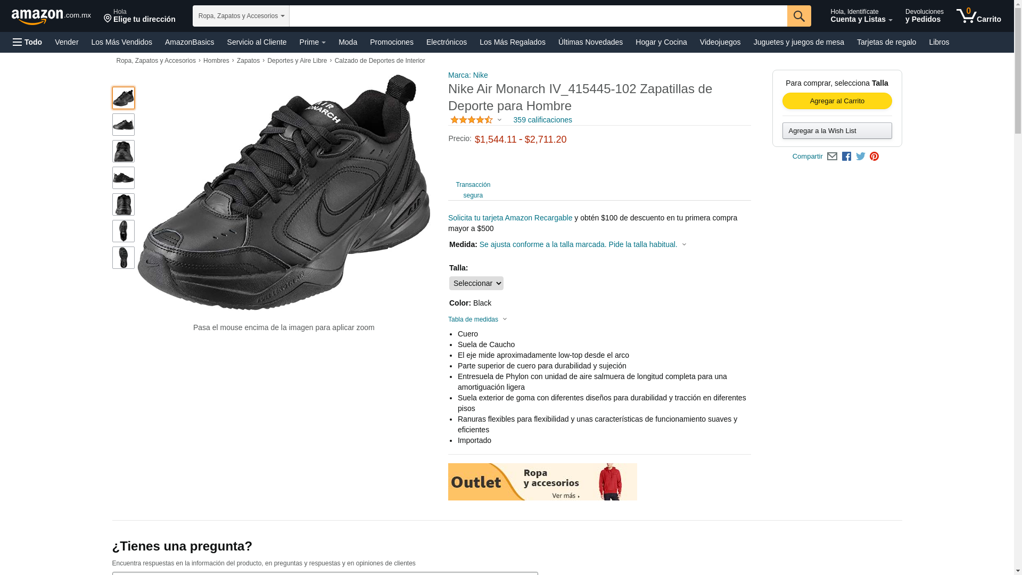Select the last shoe sole thumbnail
The image size is (1022, 575).
click(123, 258)
